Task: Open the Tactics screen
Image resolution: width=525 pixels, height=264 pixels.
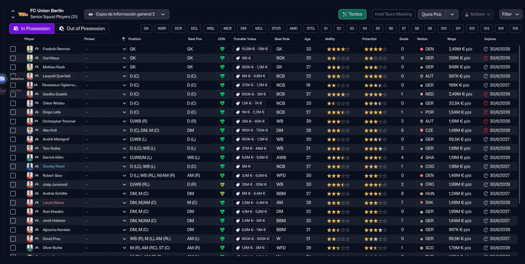Action: coord(352,14)
